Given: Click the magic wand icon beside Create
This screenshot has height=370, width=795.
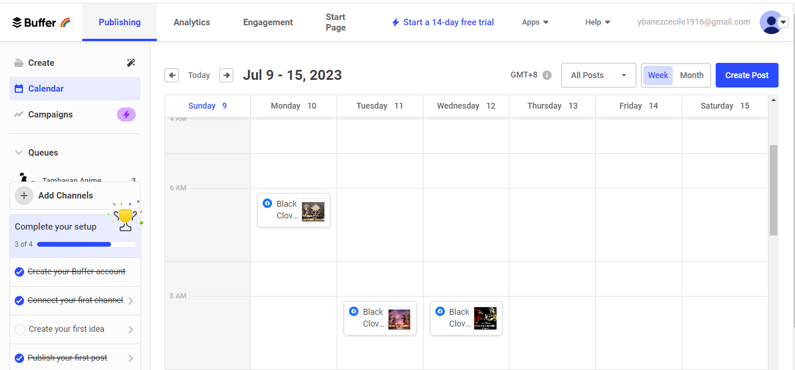Looking at the screenshot, I should [131, 63].
